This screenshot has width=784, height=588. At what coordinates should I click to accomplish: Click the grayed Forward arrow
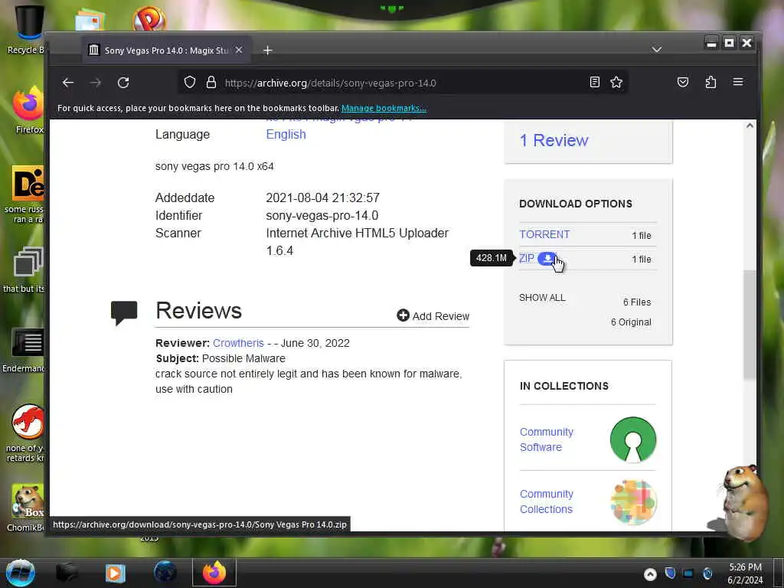[x=96, y=83]
